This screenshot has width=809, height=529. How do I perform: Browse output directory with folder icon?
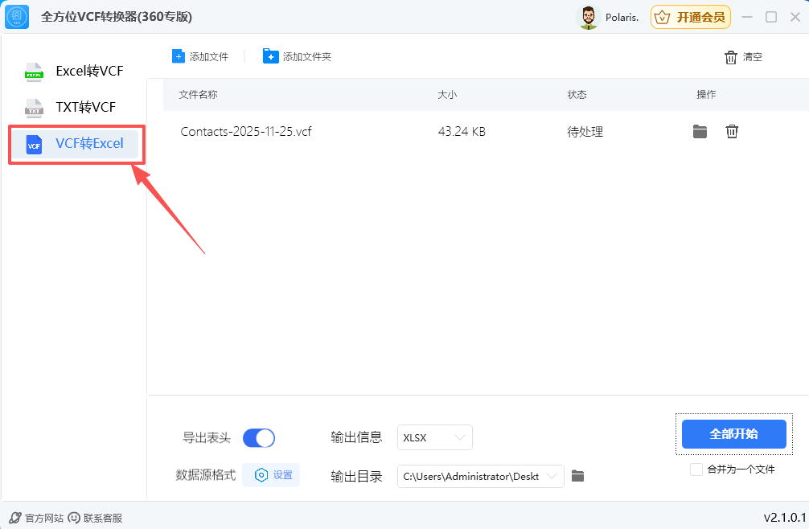coord(577,476)
